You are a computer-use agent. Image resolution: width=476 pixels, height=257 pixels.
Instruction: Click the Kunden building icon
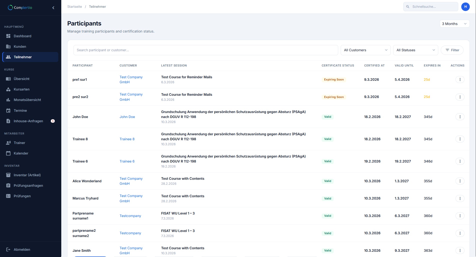(8, 46)
